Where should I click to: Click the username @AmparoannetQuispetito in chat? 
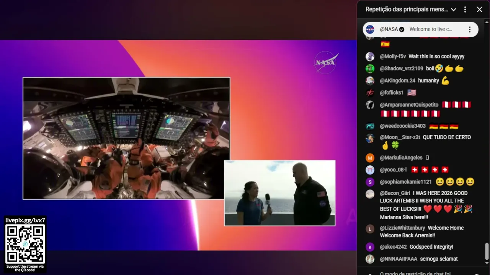coord(409,105)
